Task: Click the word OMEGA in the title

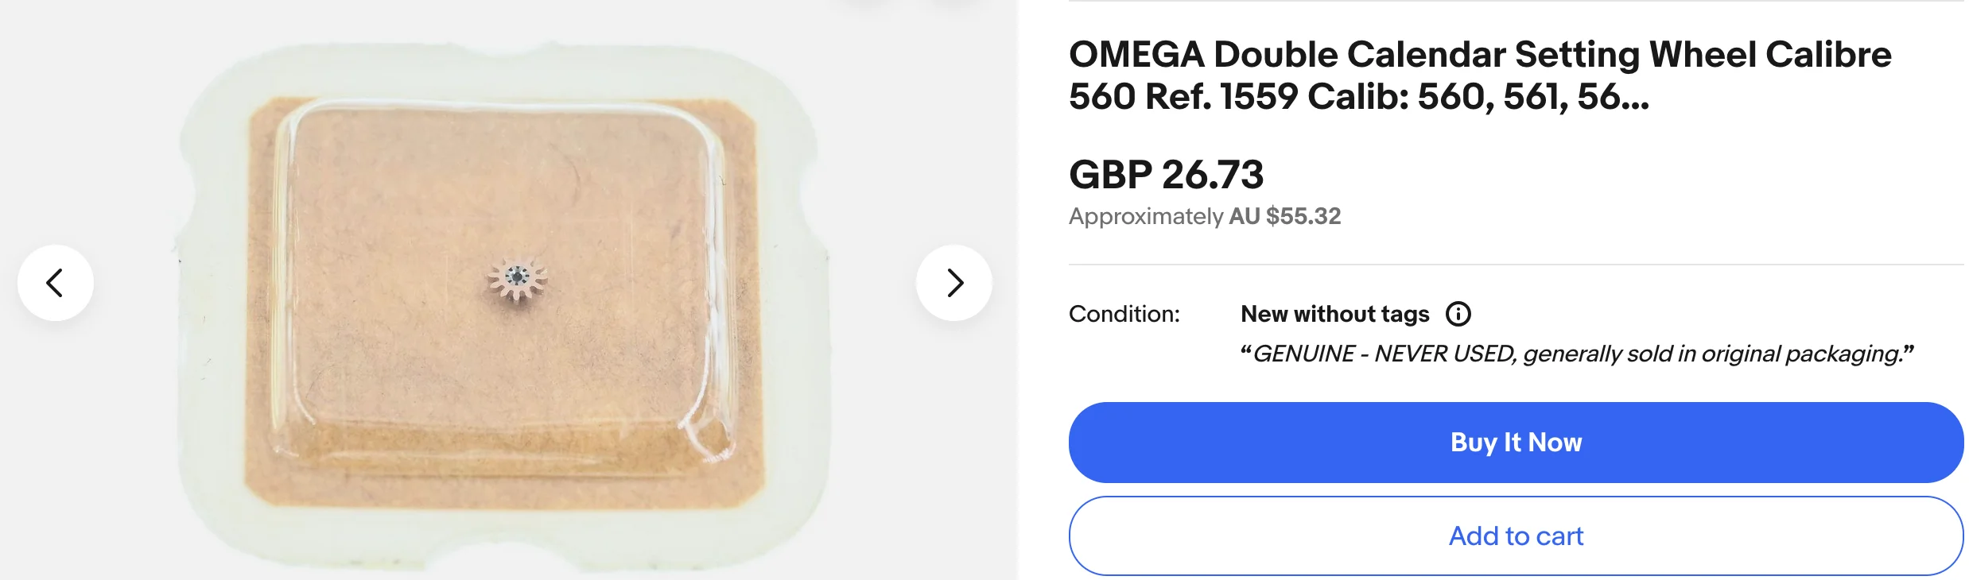Action: pyautogui.click(x=1136, y=55)
